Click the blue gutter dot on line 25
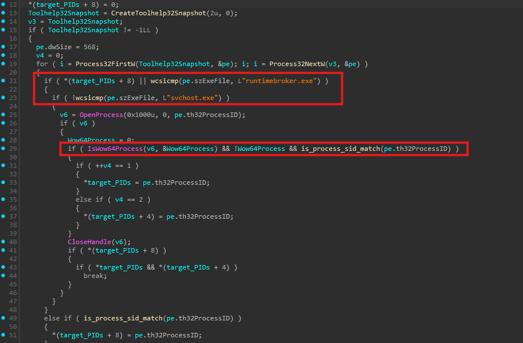The image size is (523, 343). tap(5, 115)
